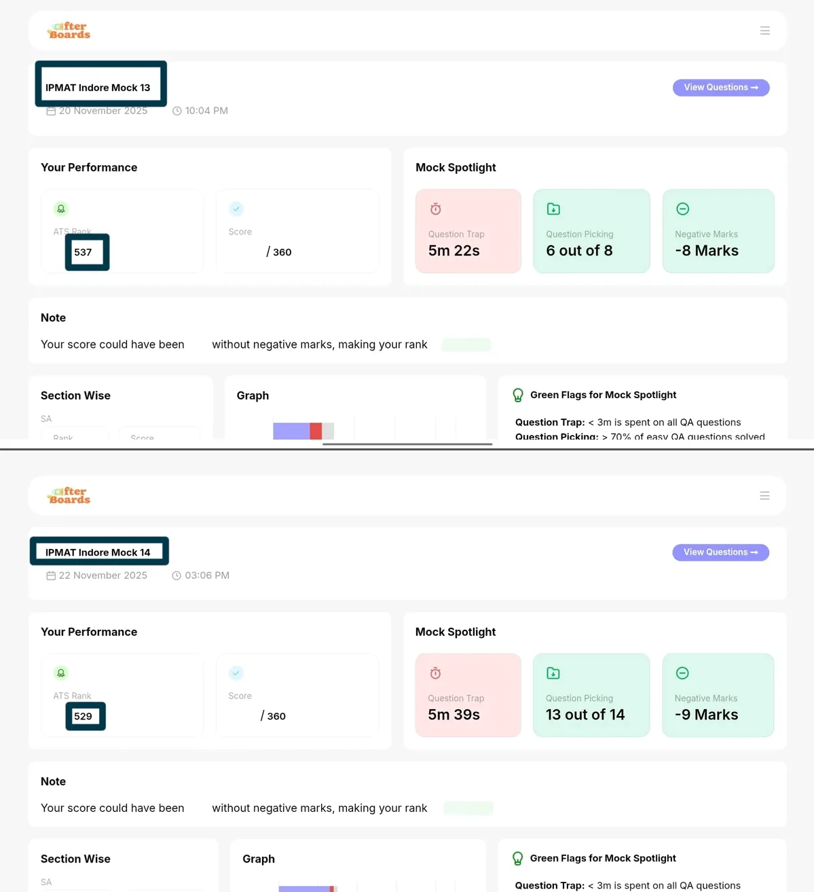This screenshot has height=892, width=814.
Task: Click folder icon on the 13 out of 14 card
Action: [553, 673]
